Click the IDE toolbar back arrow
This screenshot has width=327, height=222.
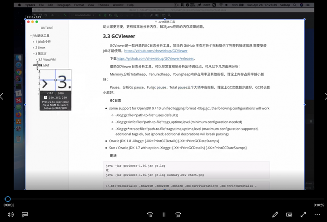click(53, 15)
